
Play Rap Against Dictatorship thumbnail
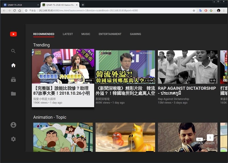pyautogui.click(x=188, y=67)
